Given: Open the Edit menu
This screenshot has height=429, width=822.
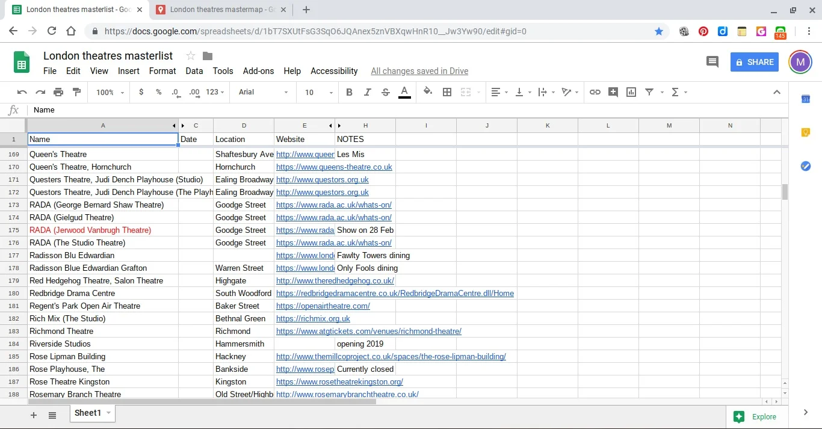Looking at the screenshot, I should point(73,71).
